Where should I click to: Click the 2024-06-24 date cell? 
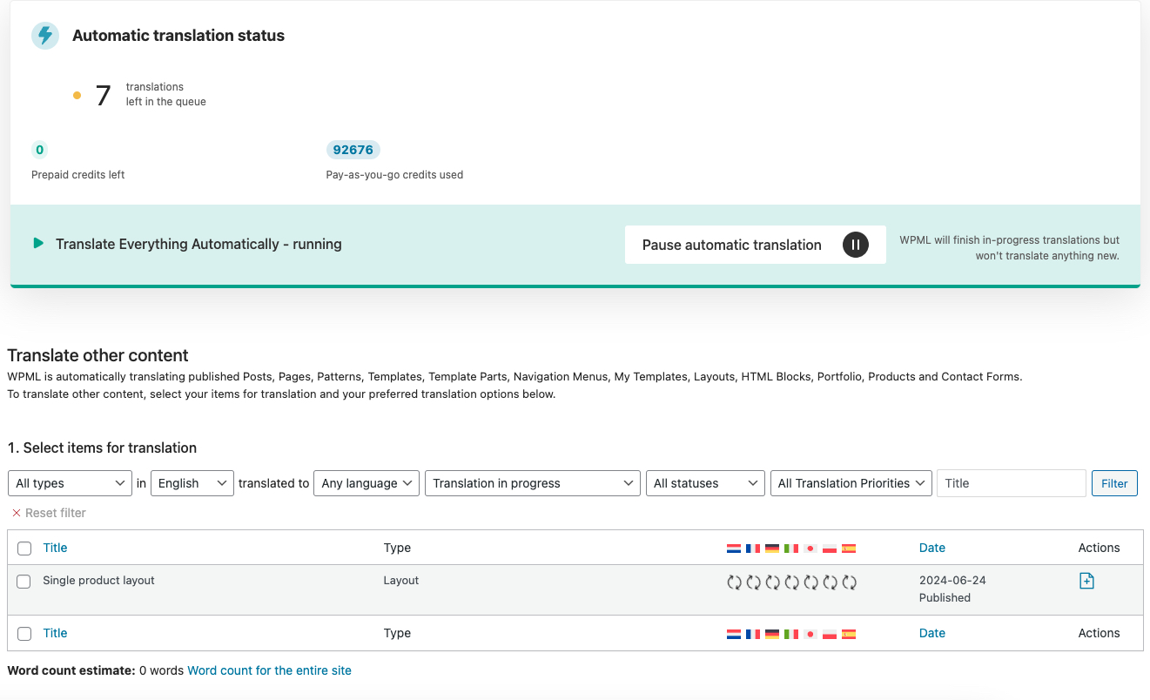click(x=952, y=580)
